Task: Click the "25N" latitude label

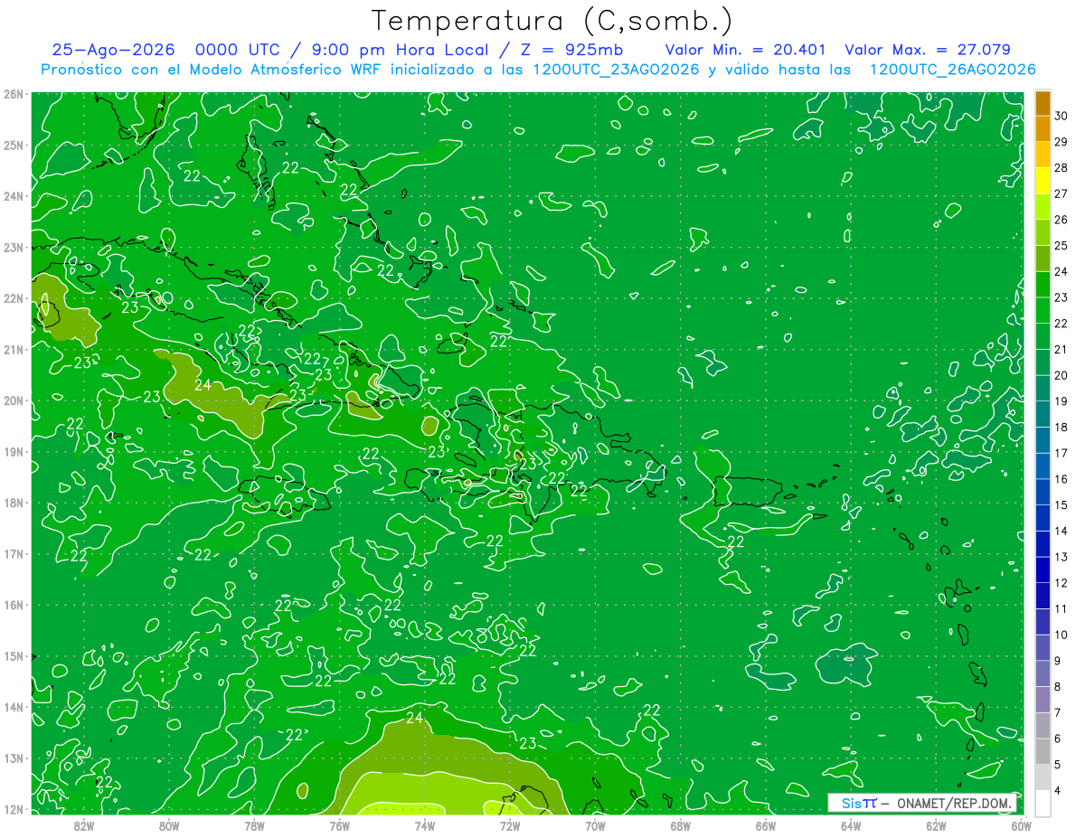Action: [14, 146]
